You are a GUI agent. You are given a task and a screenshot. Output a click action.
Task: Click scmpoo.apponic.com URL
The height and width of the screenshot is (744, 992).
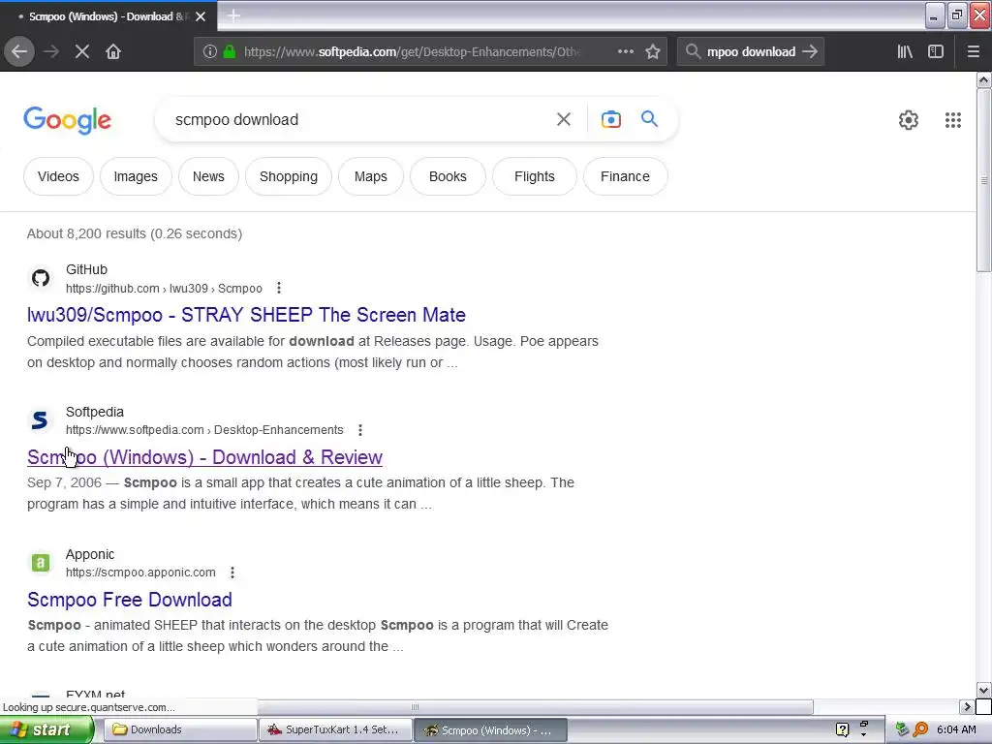pyautogui.click(x=140, y=573)
